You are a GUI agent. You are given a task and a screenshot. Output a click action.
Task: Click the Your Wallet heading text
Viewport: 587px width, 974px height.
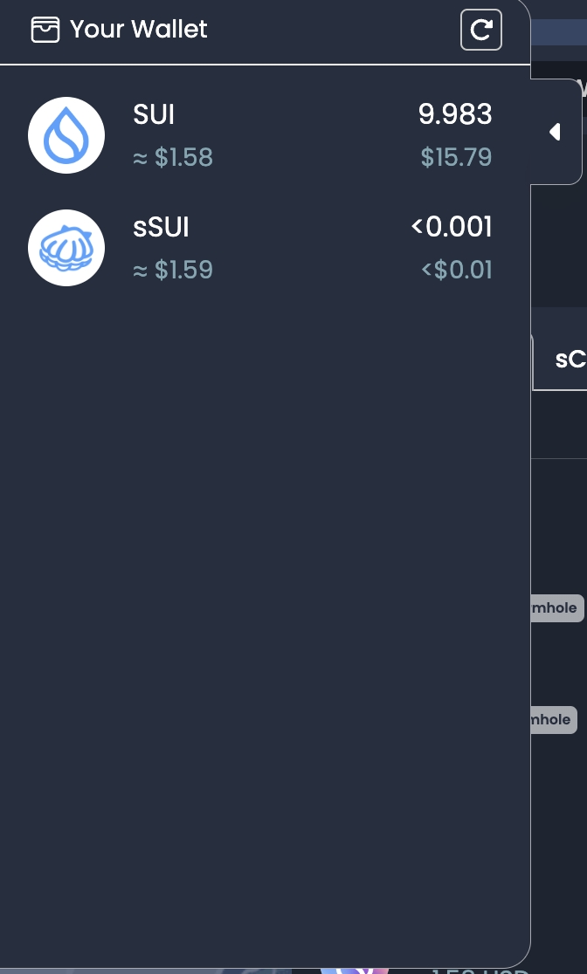click(x=138, y=30)
